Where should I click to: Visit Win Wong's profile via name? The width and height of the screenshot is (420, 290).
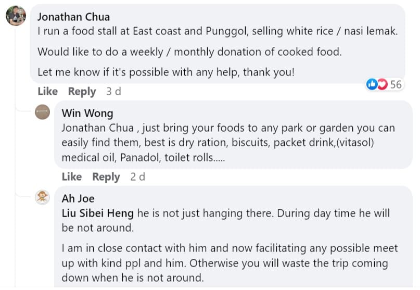(87, 113)
